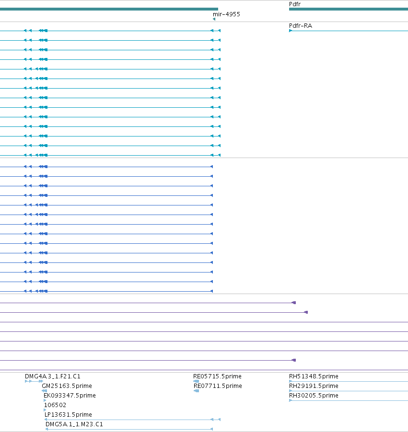The width and height of the screenshot is (408, 432).
Task: Click the RE05715.5prime label
Action: (217, 376)
